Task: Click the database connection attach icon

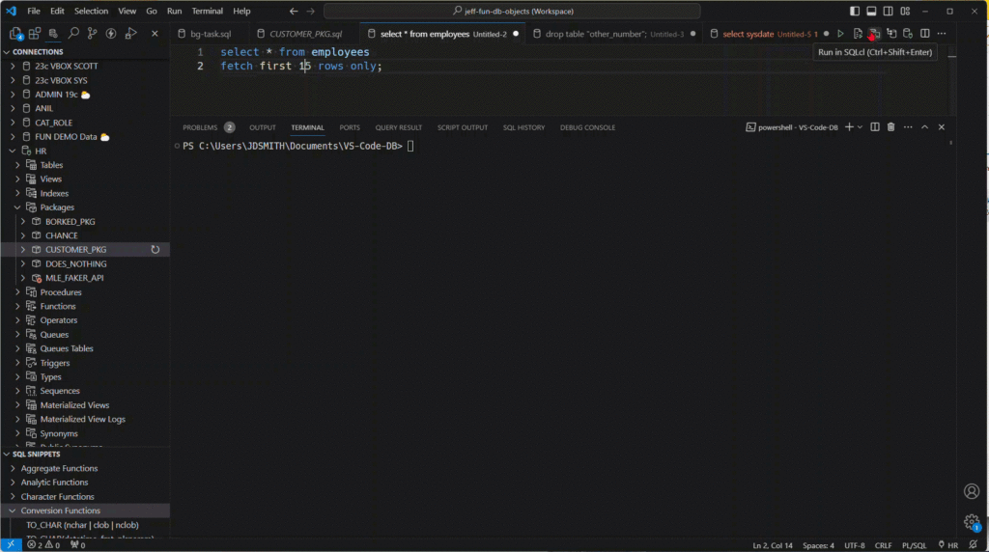Action: point(908,34)
